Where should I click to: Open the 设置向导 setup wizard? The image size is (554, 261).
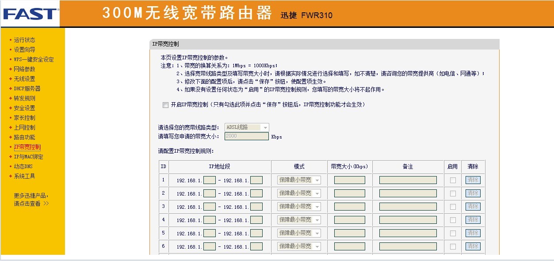tap(24, 49)
